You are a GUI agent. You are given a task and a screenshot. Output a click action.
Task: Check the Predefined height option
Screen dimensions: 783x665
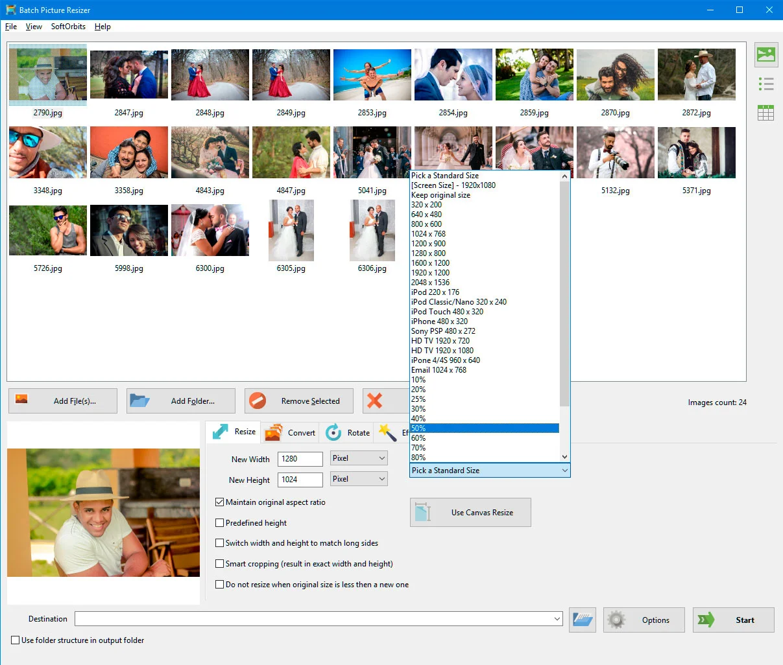pyautogui.click(x=220, y=523)
